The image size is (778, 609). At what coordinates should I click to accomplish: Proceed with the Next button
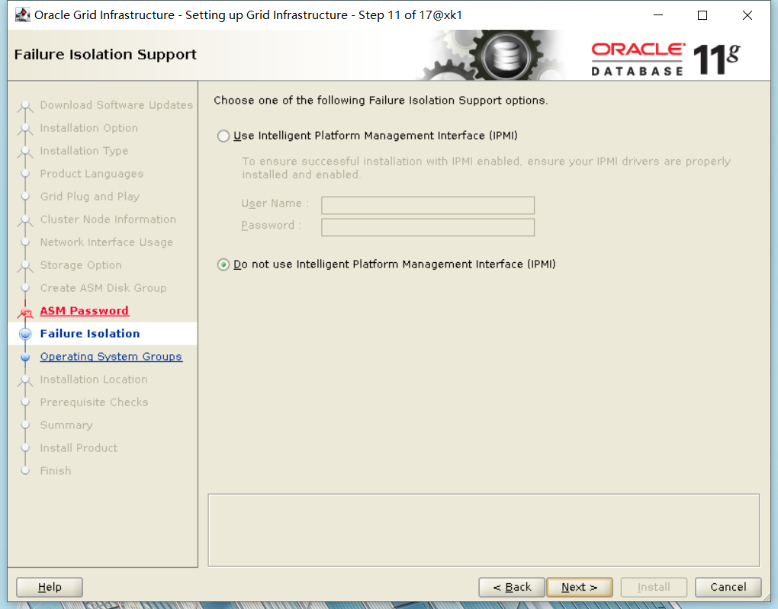(x=579, y=587)
